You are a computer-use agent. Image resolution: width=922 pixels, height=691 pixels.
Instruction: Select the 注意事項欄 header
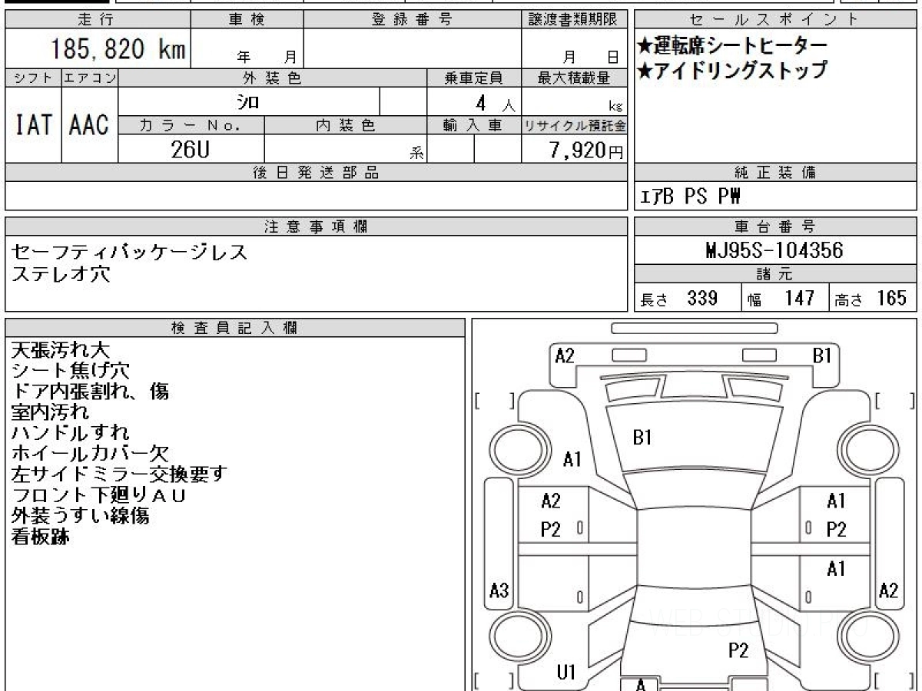coord(316,226)
